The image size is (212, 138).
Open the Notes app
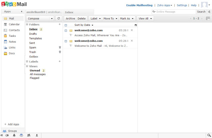click(10, 42)
